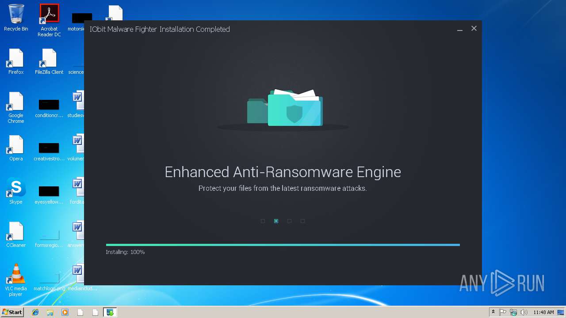Click IObit Malware Fighter Installation Completed title
Viewport: 566px width, 318px height.
point(160,29)
